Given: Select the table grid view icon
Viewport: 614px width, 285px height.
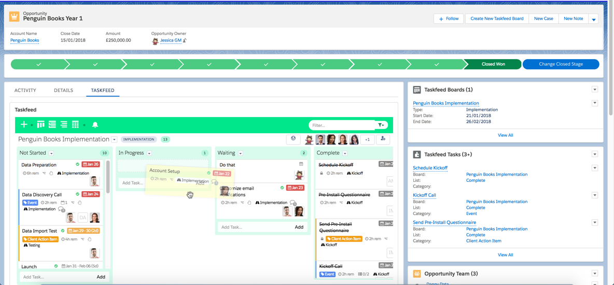Looking at the screenshot, I should 76,125.
